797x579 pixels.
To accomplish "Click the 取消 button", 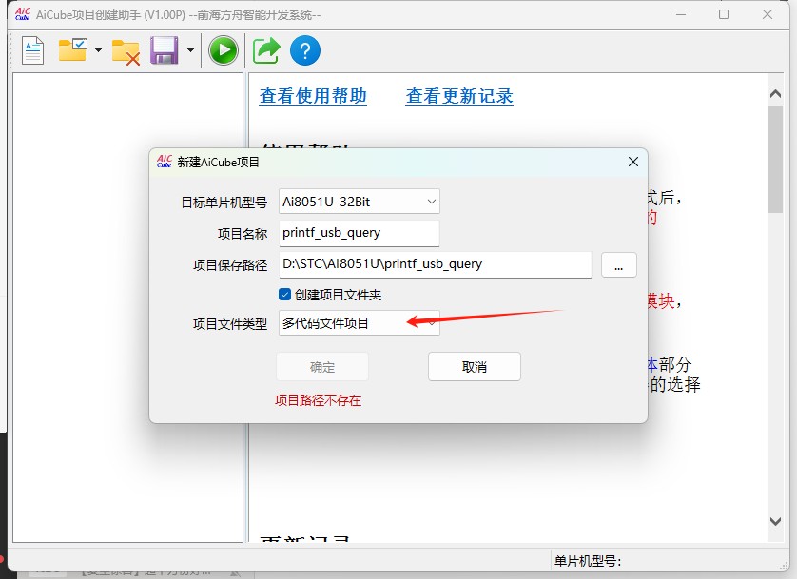I will [475, 367].
